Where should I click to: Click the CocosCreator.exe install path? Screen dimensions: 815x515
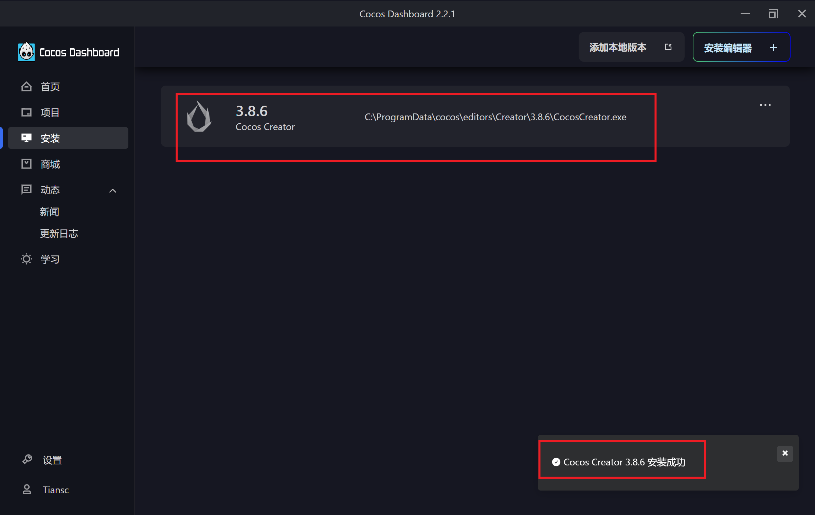(x=495, y=117)
